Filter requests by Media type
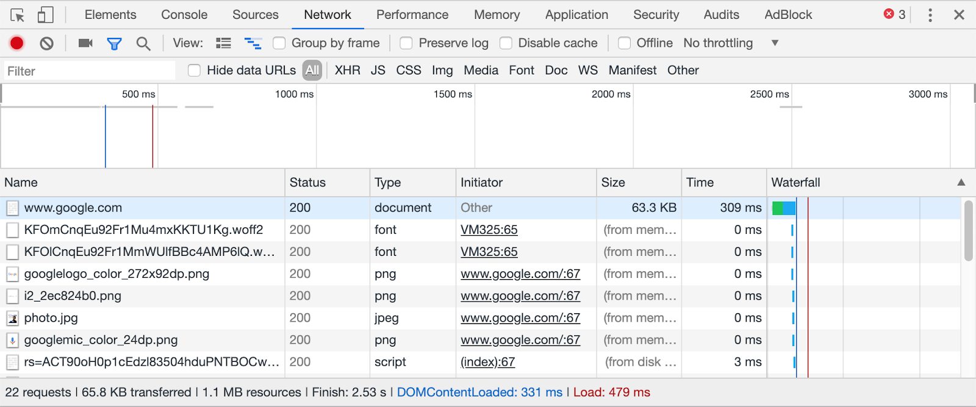 click(x=481, y=71)
